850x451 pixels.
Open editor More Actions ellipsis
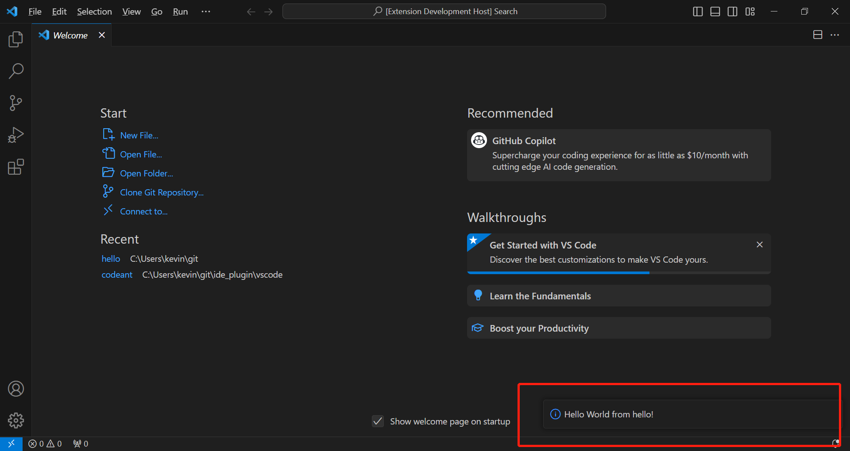click(x=835, y=35)
